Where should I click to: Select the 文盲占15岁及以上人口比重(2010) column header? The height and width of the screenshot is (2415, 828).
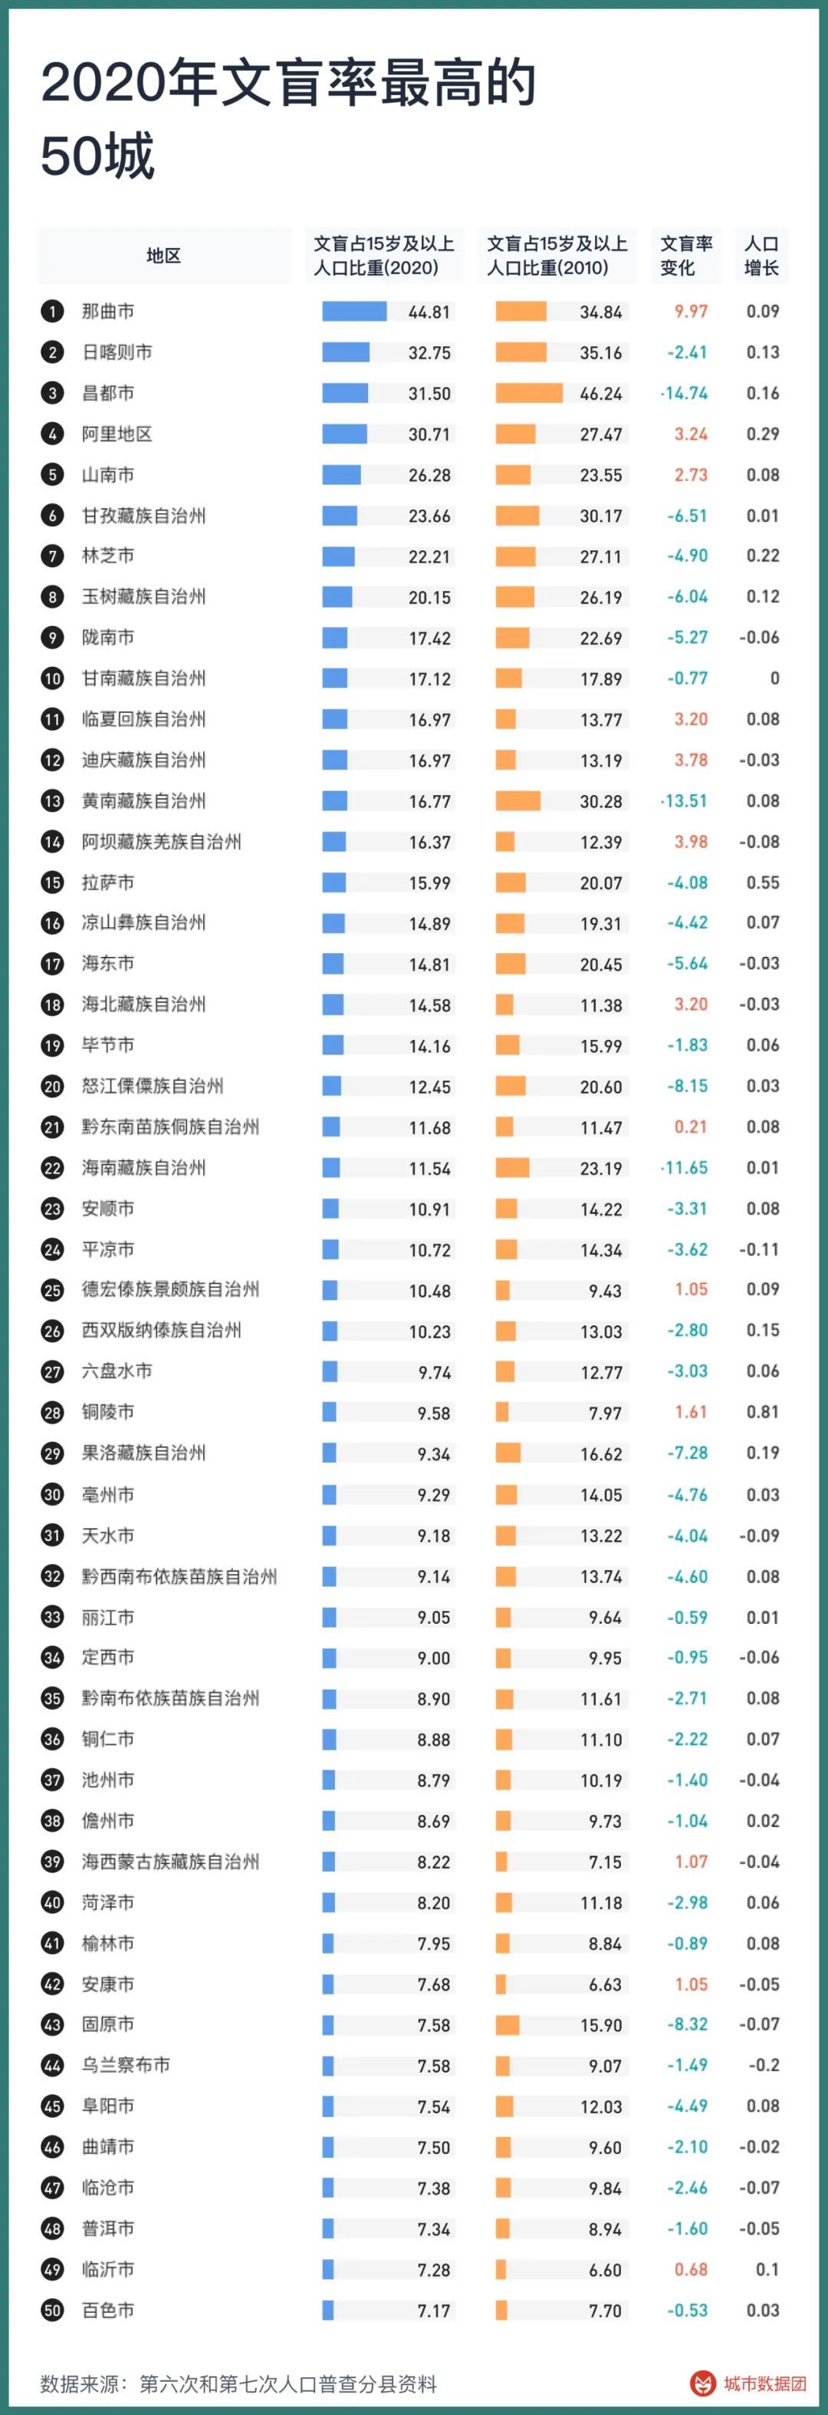click(x=557, y=256)
